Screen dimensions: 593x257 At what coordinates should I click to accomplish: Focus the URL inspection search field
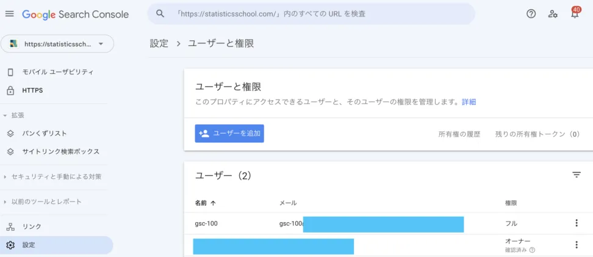(311, 14)
